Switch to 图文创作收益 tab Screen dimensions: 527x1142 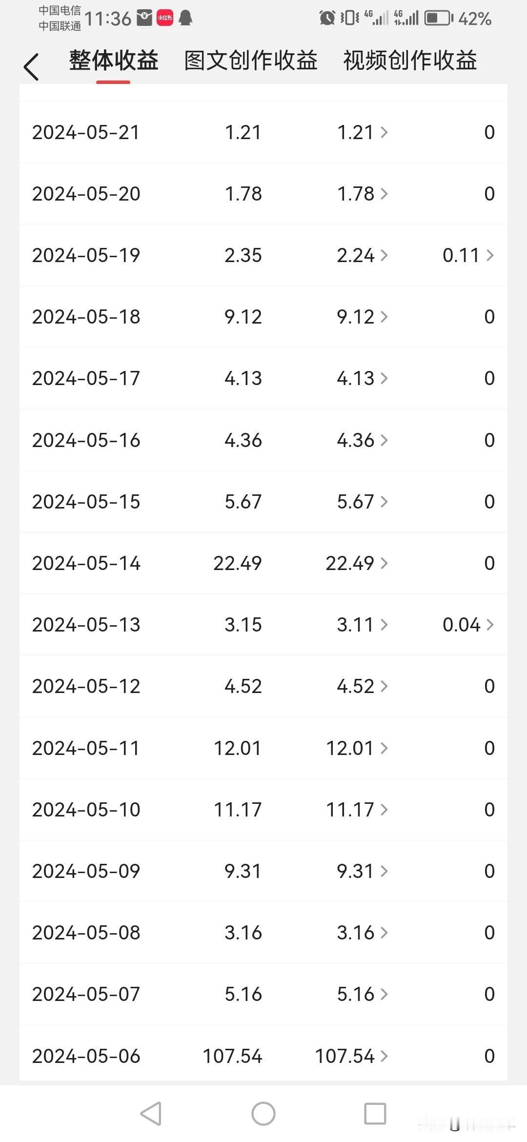(251, 61)
